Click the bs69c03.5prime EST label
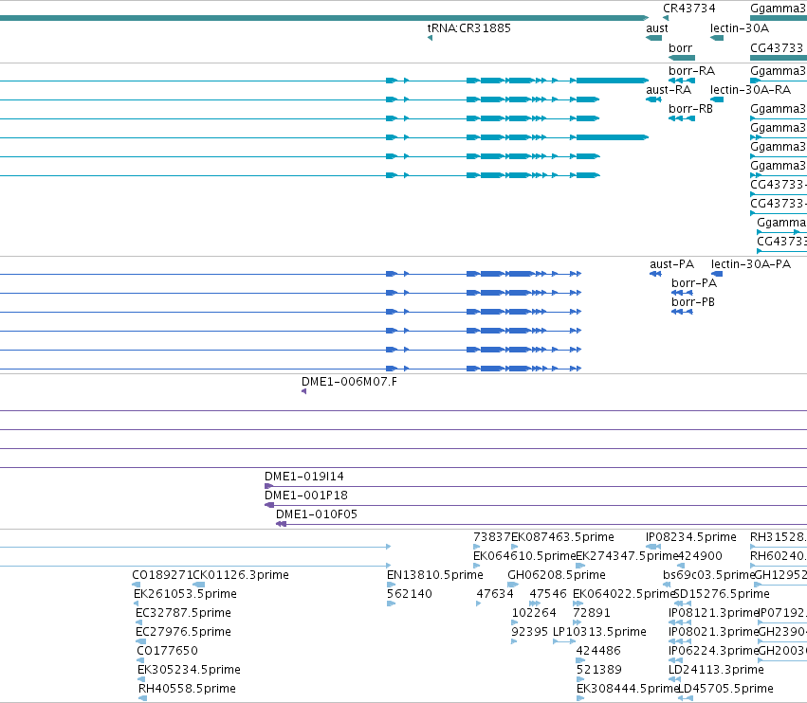The width and height of the screenshot is (807, 703). (x=708, y=575)
